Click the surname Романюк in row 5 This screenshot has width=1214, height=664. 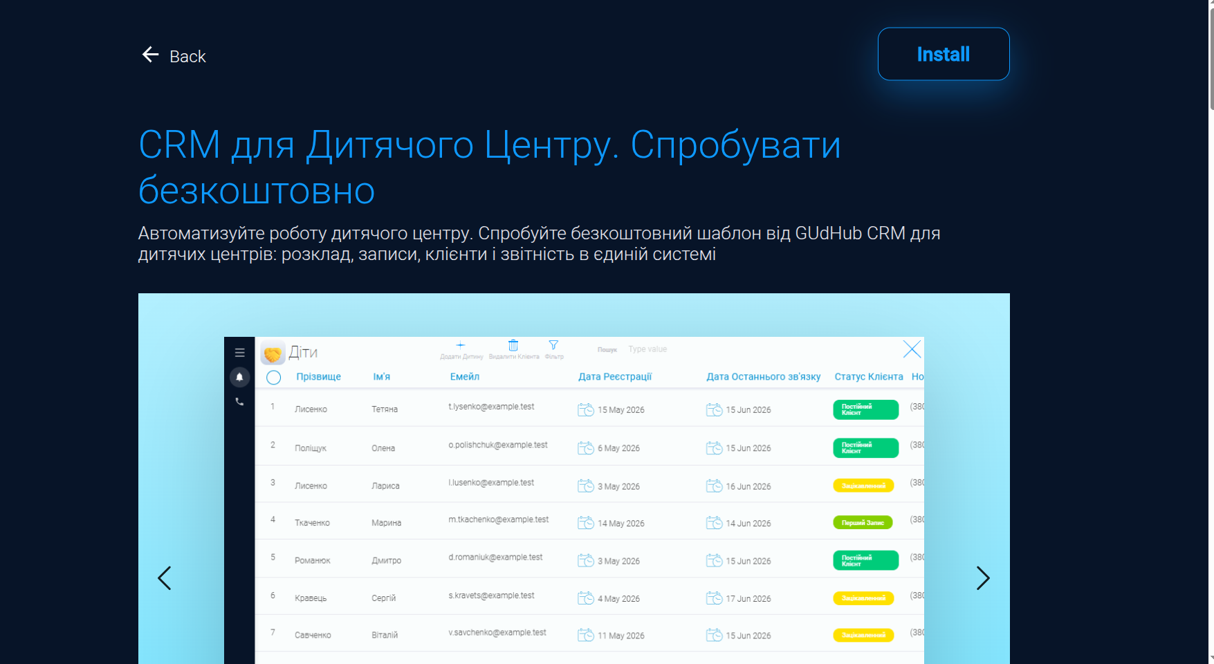click(313, 560)
